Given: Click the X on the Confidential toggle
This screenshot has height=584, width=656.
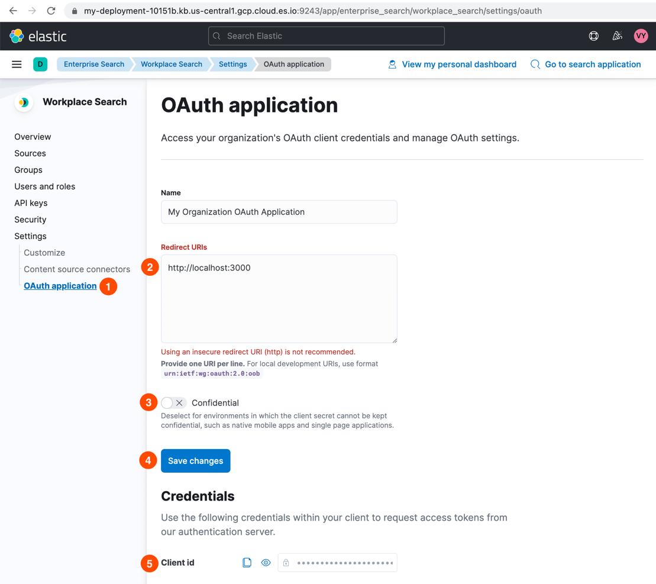Looking at the screenshot, I should [180, 402].
